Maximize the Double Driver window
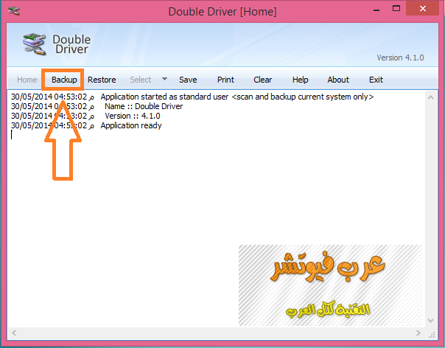 pos(396,9)
